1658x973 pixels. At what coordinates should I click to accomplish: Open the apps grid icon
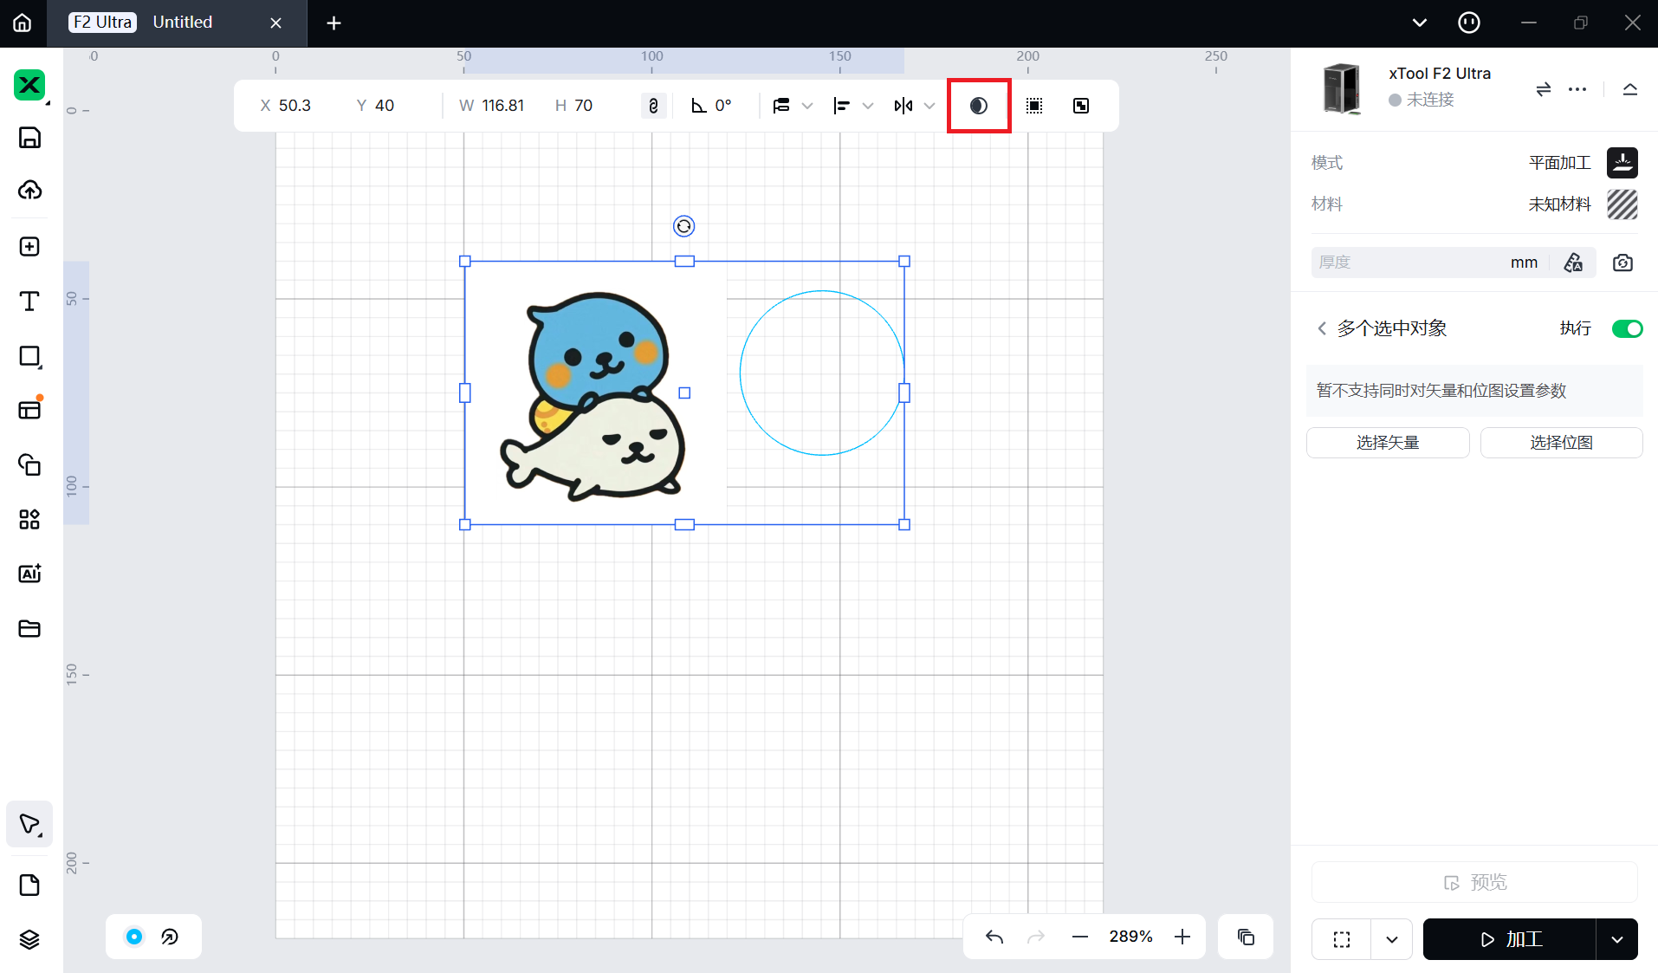[x=29, y=519]
